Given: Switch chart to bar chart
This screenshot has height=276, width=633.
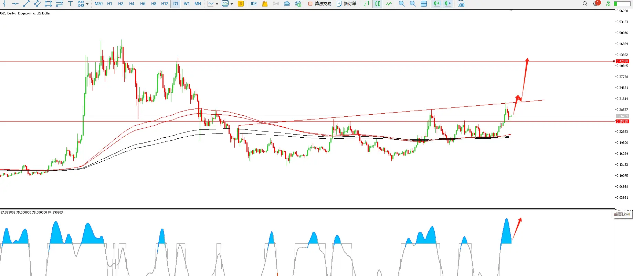Looking at the screenshot, I should pos(367,4).
